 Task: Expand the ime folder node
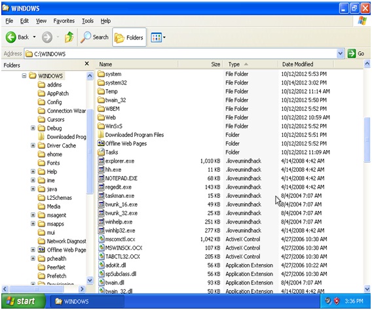tap(33, 180)
